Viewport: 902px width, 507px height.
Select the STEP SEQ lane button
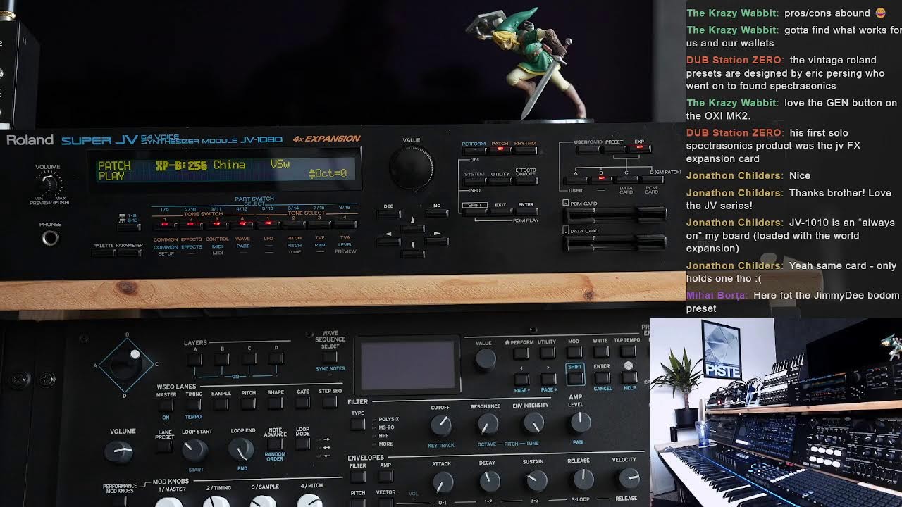(x=330, y=403)
